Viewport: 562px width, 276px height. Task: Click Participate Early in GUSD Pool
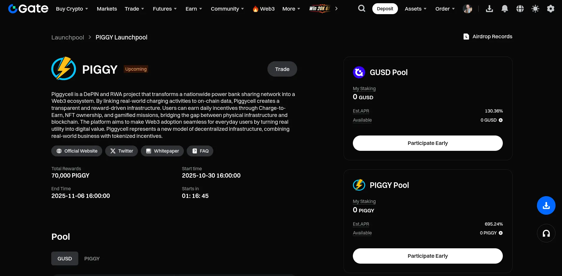pos(428,143)
